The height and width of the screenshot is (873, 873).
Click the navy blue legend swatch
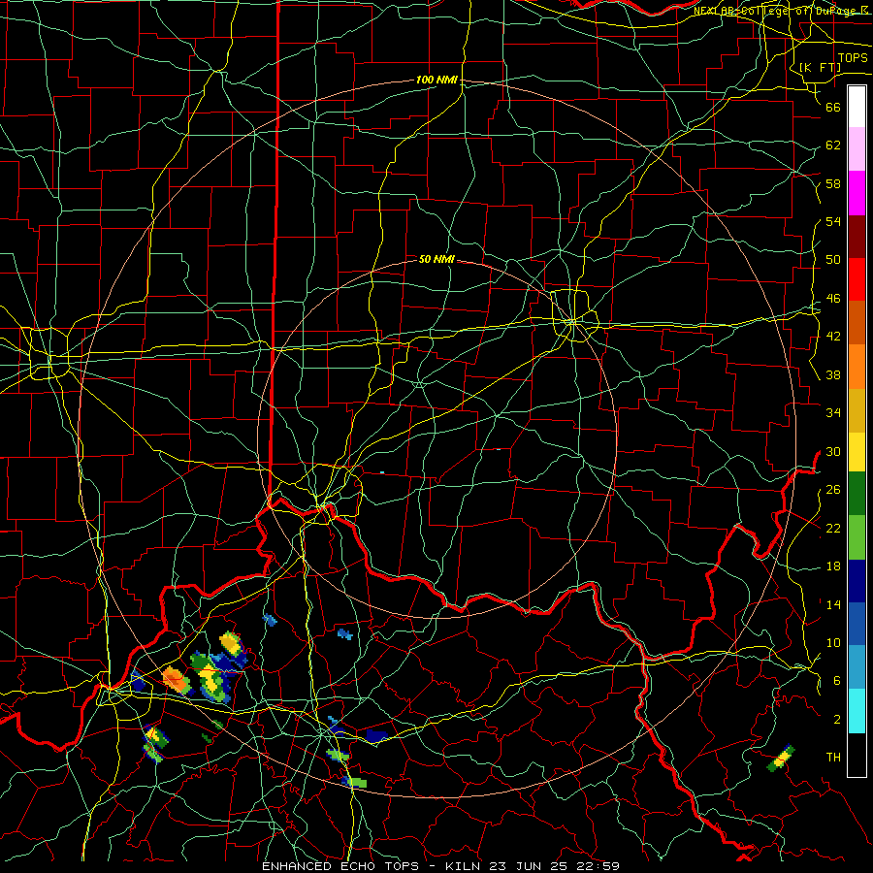pyautogui.click(x=857, y=581)
